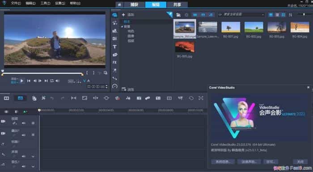The height and width of the screenshot is (172, 313).
Task: Open the 工具 (Tools) menu
Action: [45, 3]
